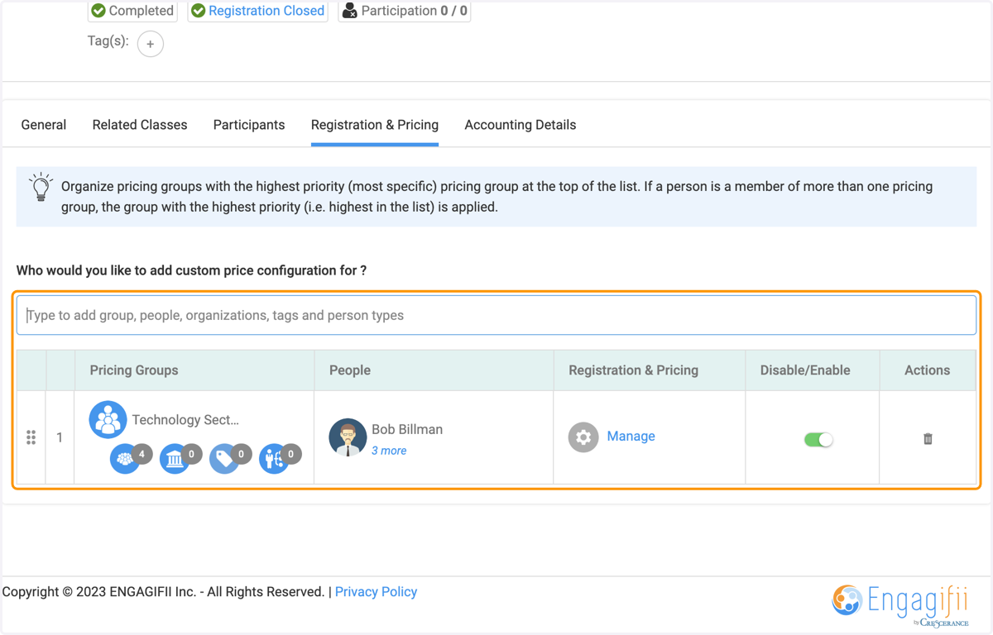Open the people count icon showing 4
This screenshot has width=993, height=635.
(125, 458)
